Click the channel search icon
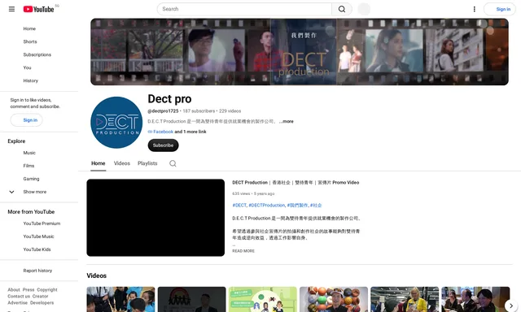Screen dimensions: 521x312 coord(173,163)
